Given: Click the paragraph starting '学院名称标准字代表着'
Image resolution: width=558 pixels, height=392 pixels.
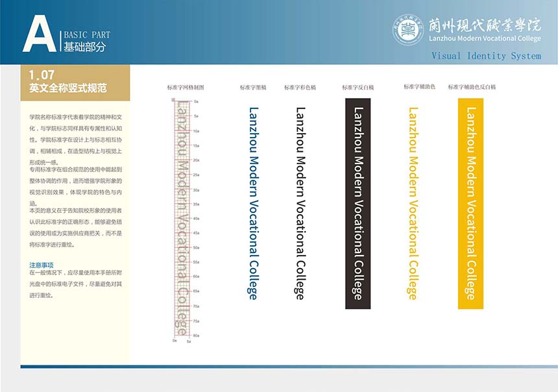Looking at the screenshot, I should pos(75,140).
